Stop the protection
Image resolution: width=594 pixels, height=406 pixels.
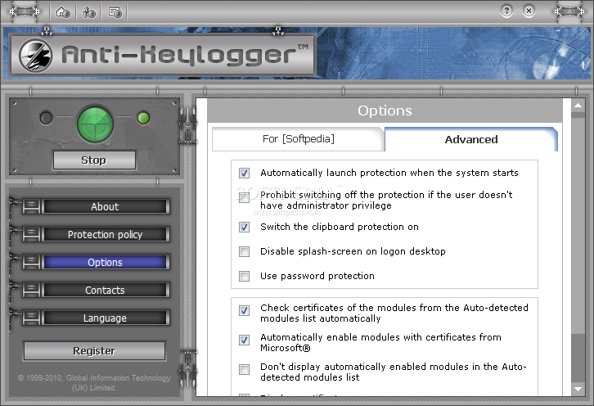tap(94, 160)
